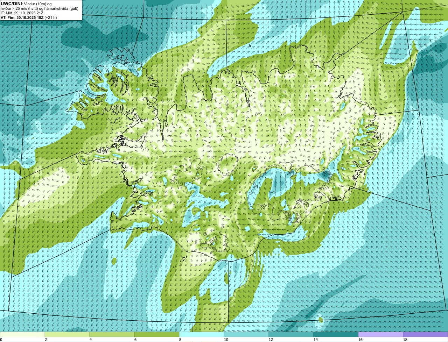This screenshot has height=342, width=448.
Task: Click the 12–14 m/s teal legend swatch
Action: pyautogui.click(x=291, y=335)
